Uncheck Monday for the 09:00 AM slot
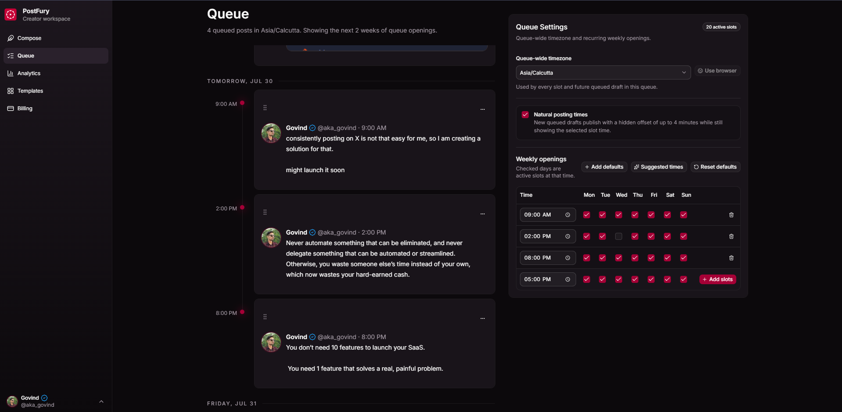Image resolution: width=842 pixels, height=412 pixels. [587, 215]
